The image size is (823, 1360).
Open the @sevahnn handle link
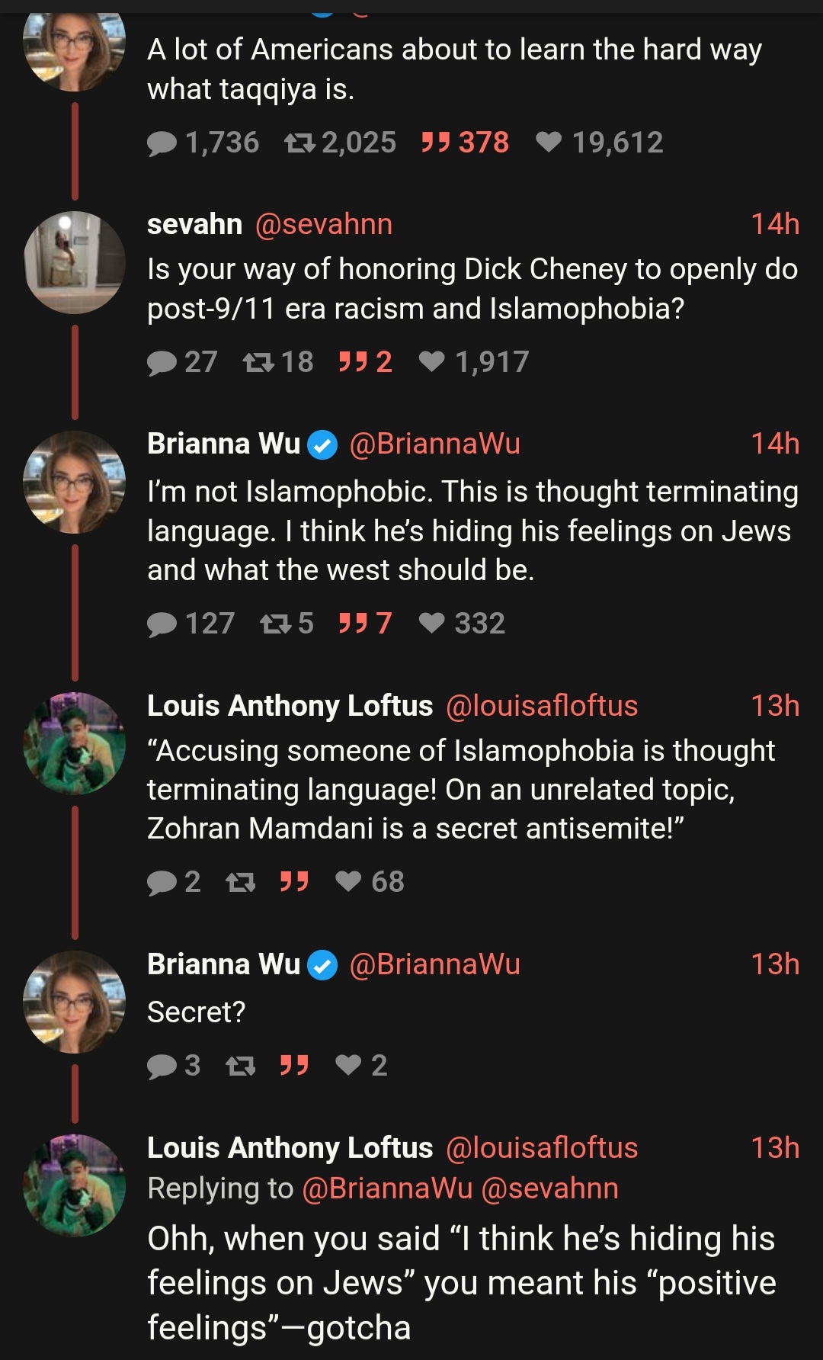324,224
